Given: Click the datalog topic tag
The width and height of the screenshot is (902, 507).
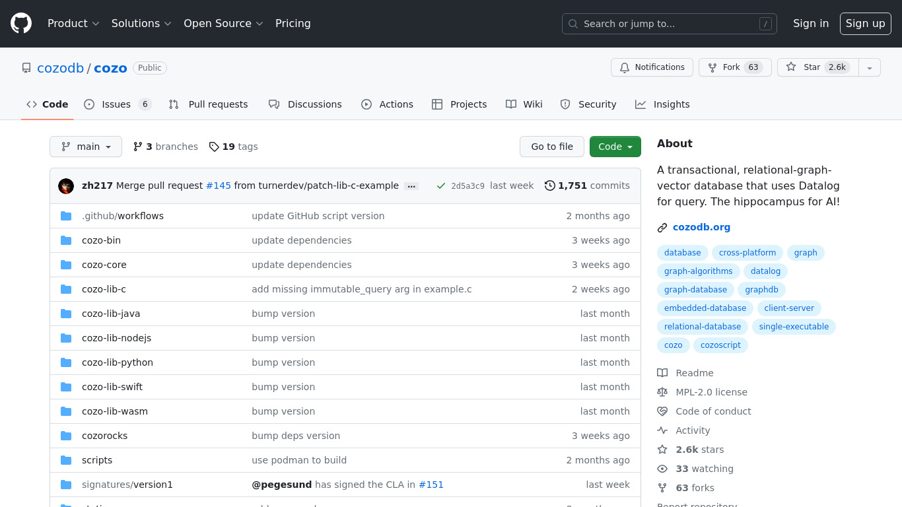Looking at the screenshot, I should tap(765, 271).
